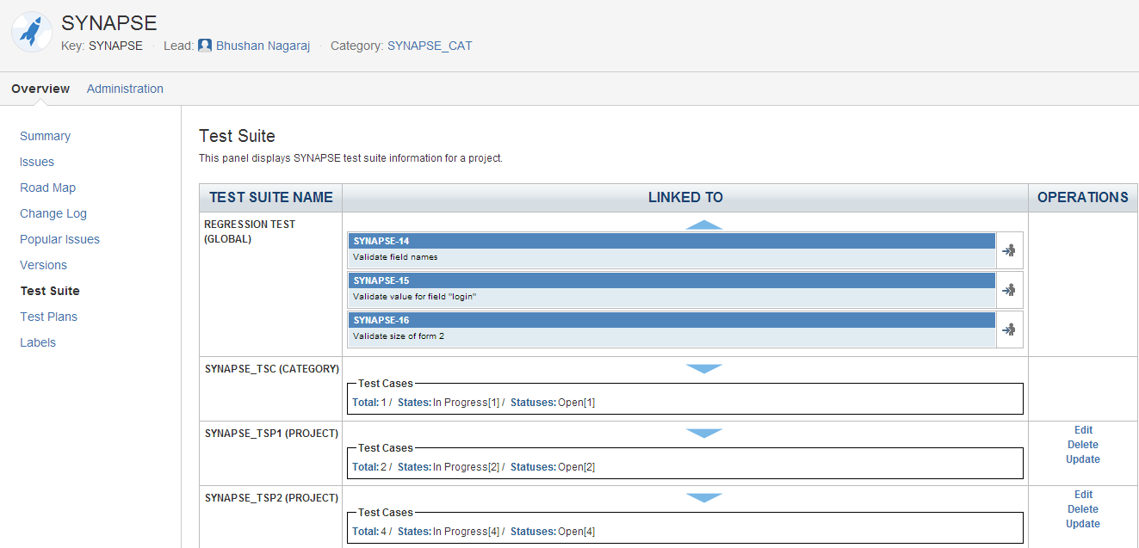1139x548 pixels.
Task: Click the SYNAPSE rocket project avatar
Action: pos(32,32)
